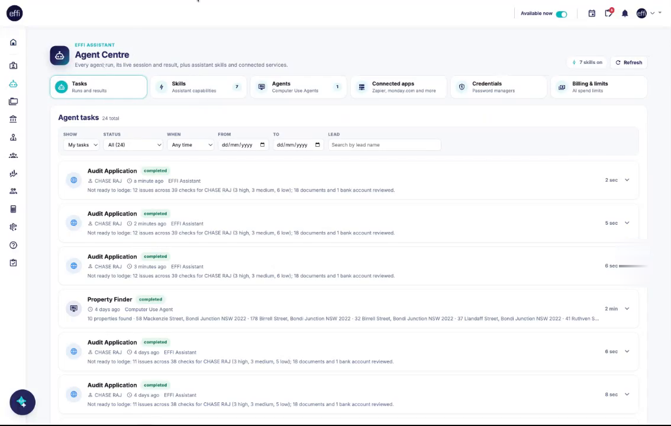Viewport: 671px width, 426px height.
Task: Click globe icon of 'a minute ago' task
Action: click(73, 180)
